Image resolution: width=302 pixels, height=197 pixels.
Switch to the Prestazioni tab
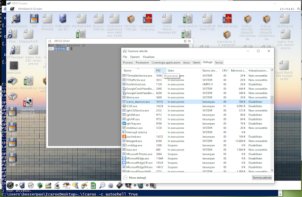[142, 63]
